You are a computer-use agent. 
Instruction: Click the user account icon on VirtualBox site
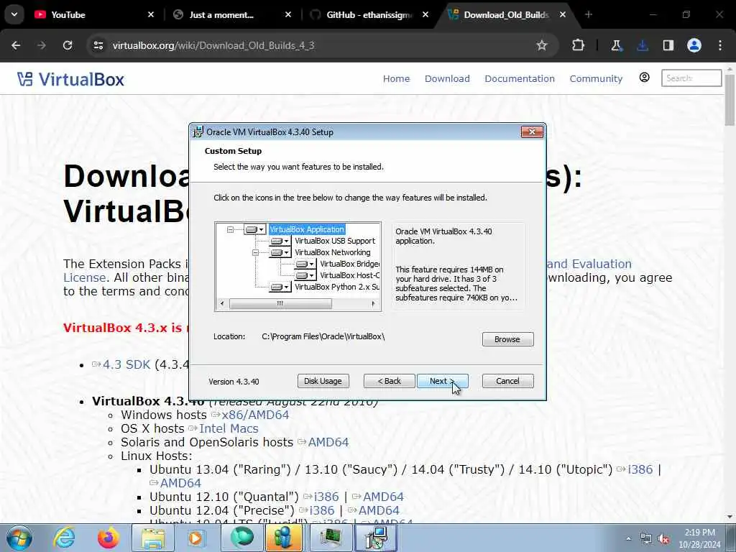click(x=645, y=78)
